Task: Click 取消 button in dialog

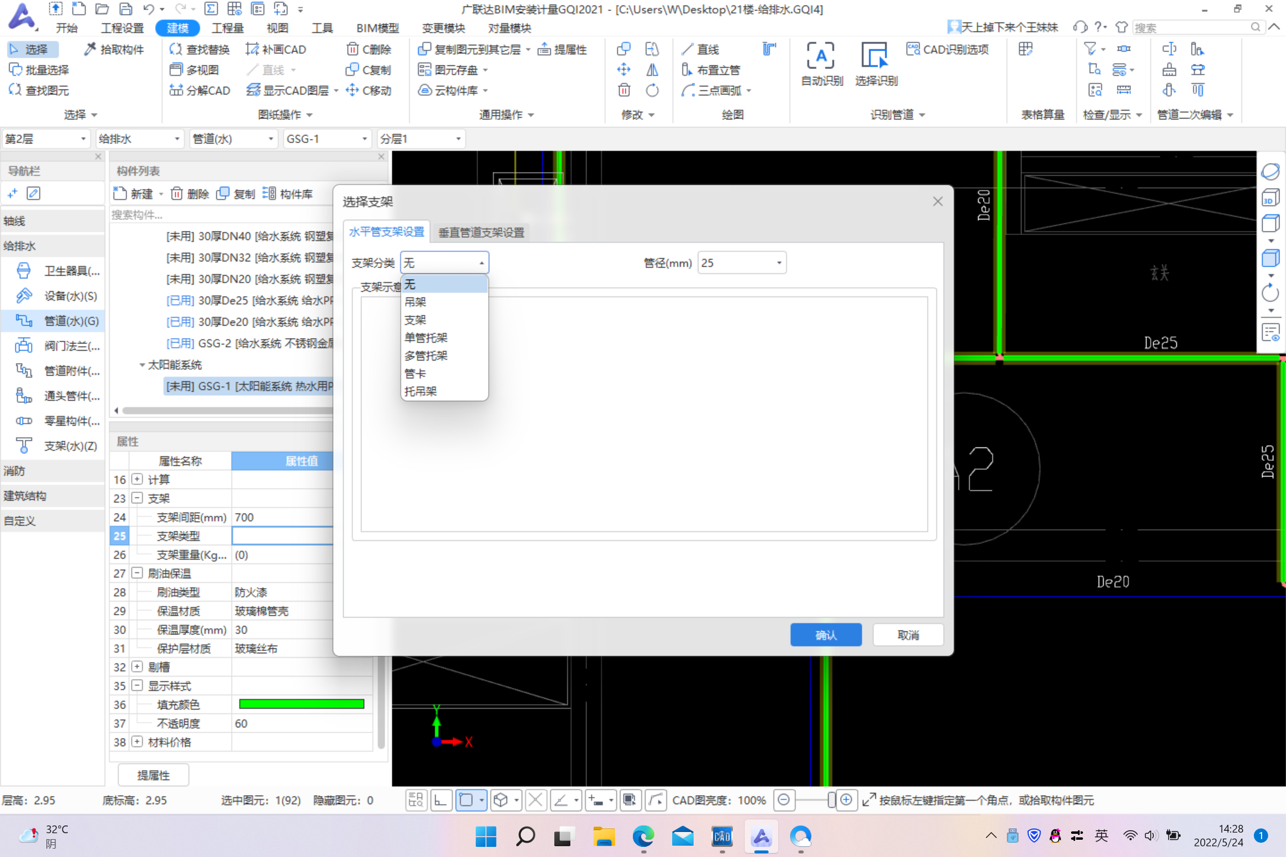Action: point(908,635)
